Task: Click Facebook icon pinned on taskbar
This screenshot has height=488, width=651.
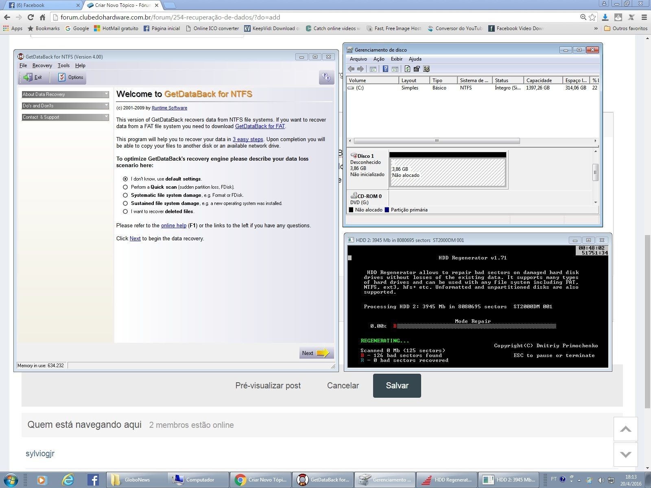Action: pos(93,480)
